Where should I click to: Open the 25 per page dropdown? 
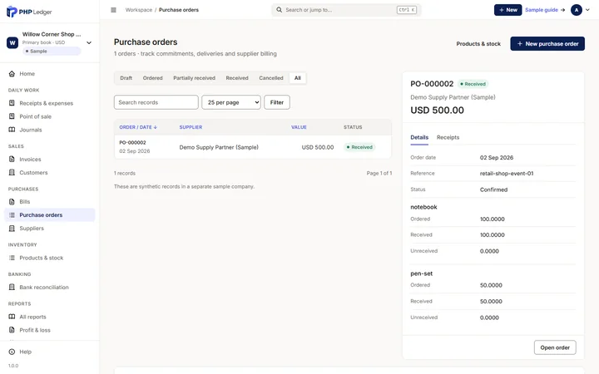tap(231, 102)
